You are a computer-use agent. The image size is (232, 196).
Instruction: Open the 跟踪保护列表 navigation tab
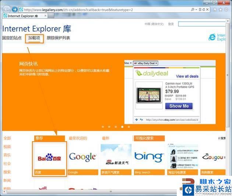[58, 38]
